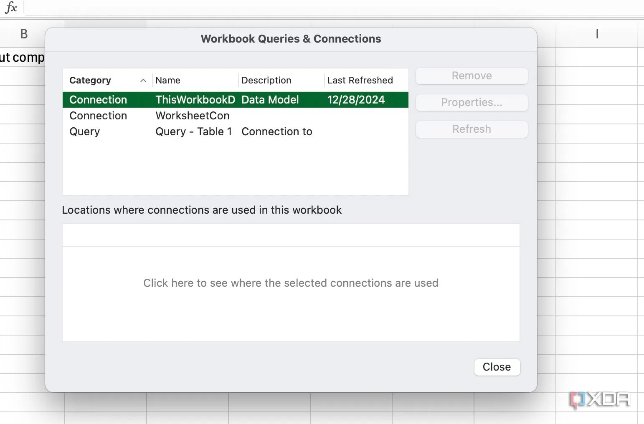The image size is (644, 424).
Task: Click the fx insert function icon
Action: (11, 8)
